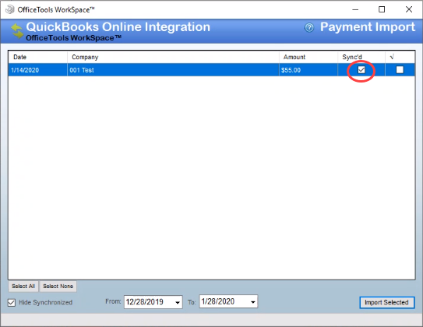Screen dimensions: 423x327
Task: Click the Hide Synchronized label text
Action: click(46, 302)
